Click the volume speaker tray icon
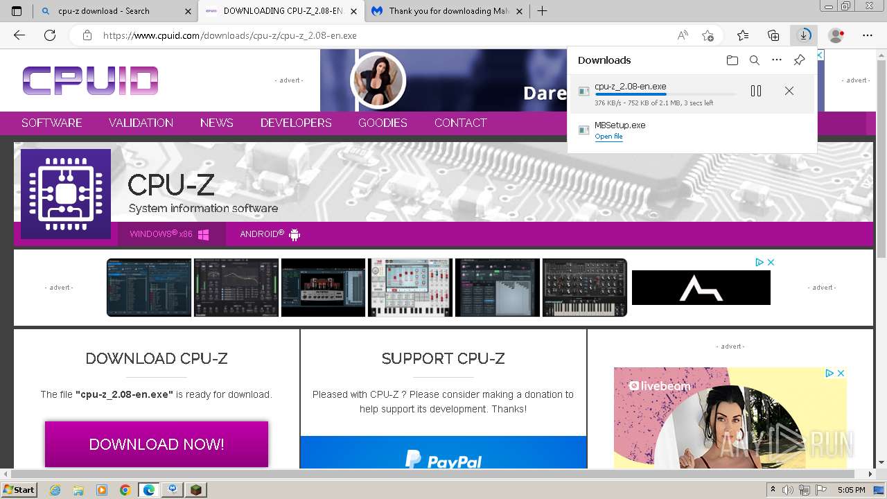 (787, 490)
